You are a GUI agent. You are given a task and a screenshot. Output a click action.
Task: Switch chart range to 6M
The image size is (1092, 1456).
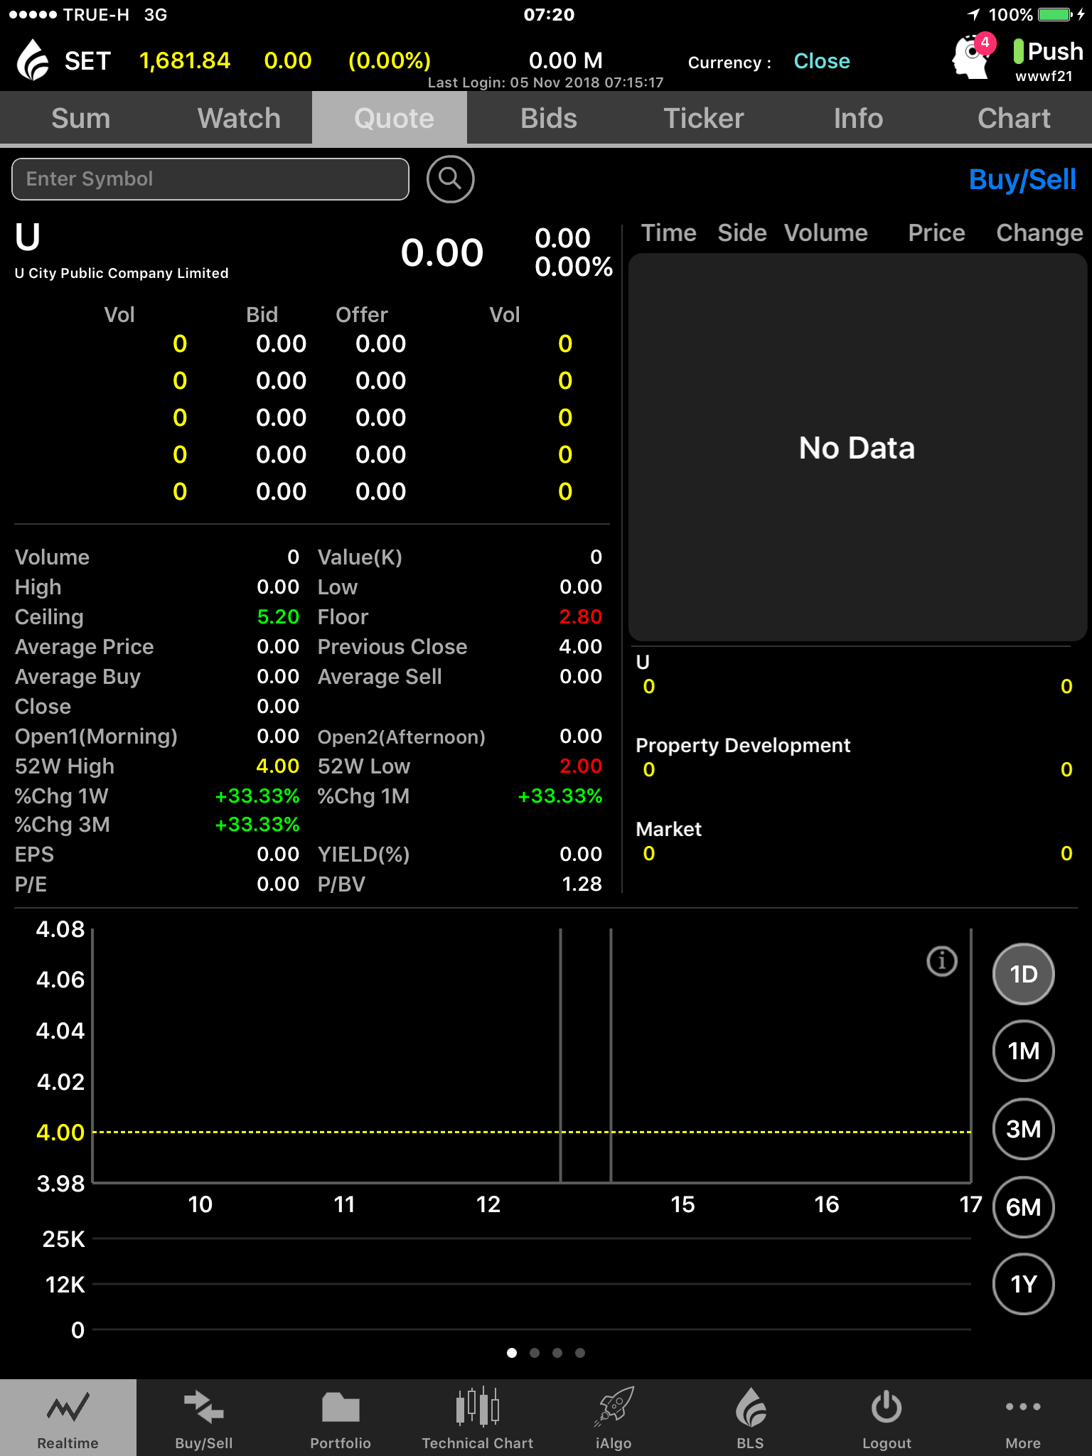click(1023, 1206)
